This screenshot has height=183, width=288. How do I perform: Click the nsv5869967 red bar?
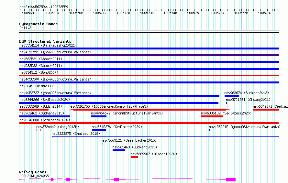click(134, 157)
